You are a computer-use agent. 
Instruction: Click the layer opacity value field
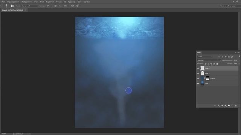pos(235,60)
